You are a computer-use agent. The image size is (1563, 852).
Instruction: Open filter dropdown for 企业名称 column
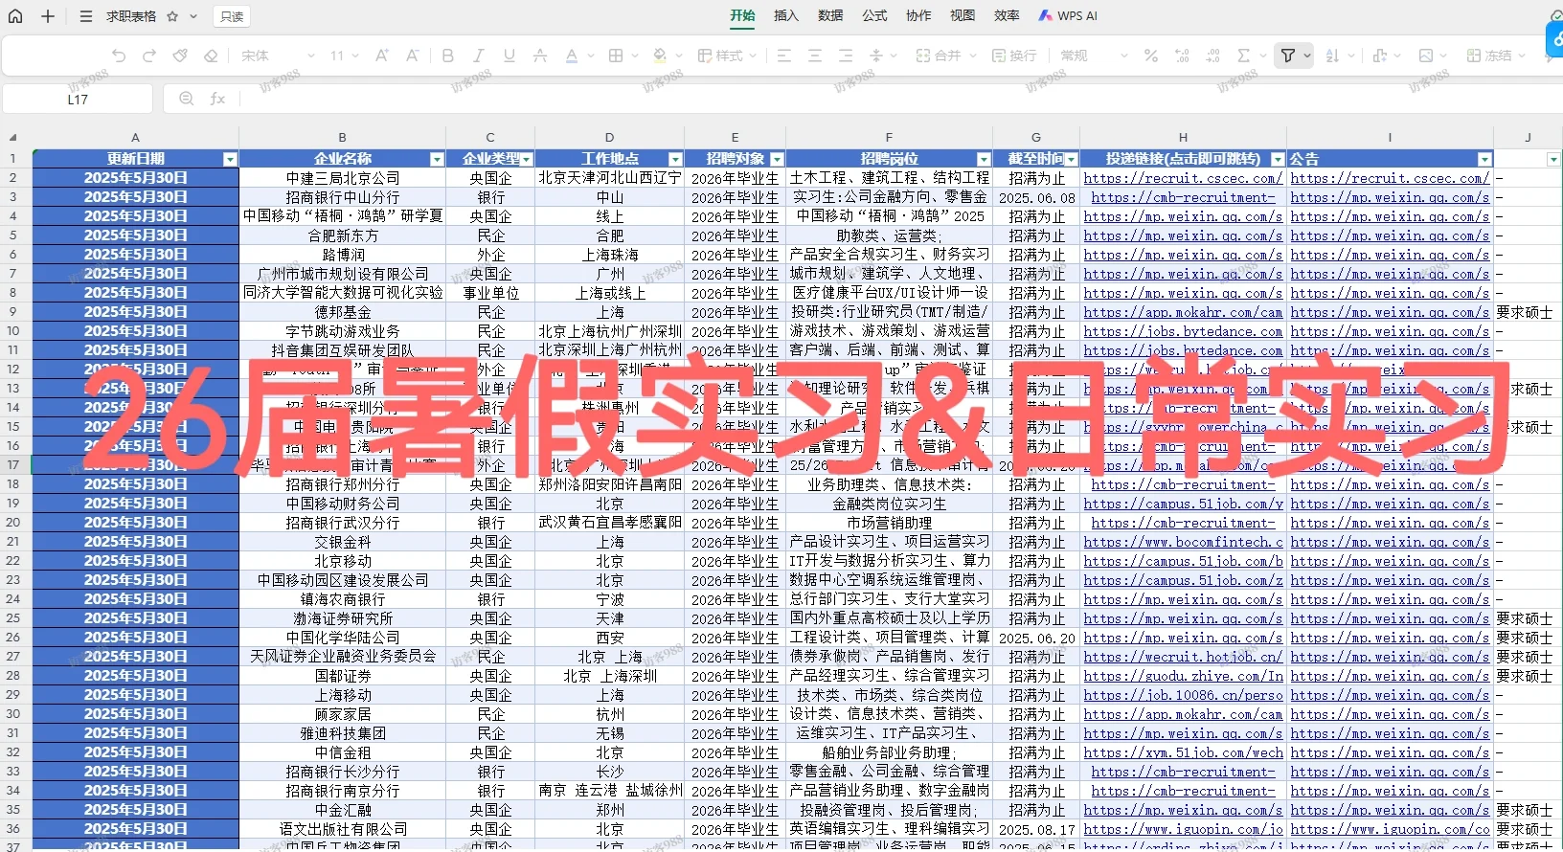[437, 160]
